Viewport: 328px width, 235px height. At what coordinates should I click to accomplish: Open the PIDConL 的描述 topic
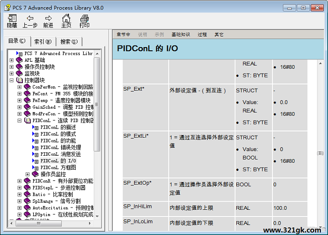click(x=58, y=127)
